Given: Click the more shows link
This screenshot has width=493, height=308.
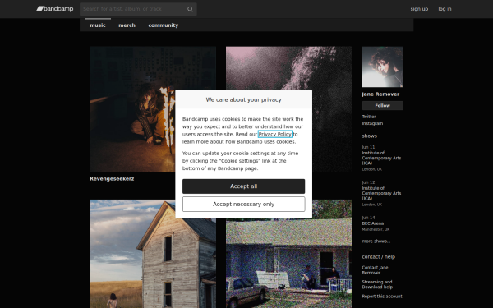Looking at the screenshot, I should point(376,241).
